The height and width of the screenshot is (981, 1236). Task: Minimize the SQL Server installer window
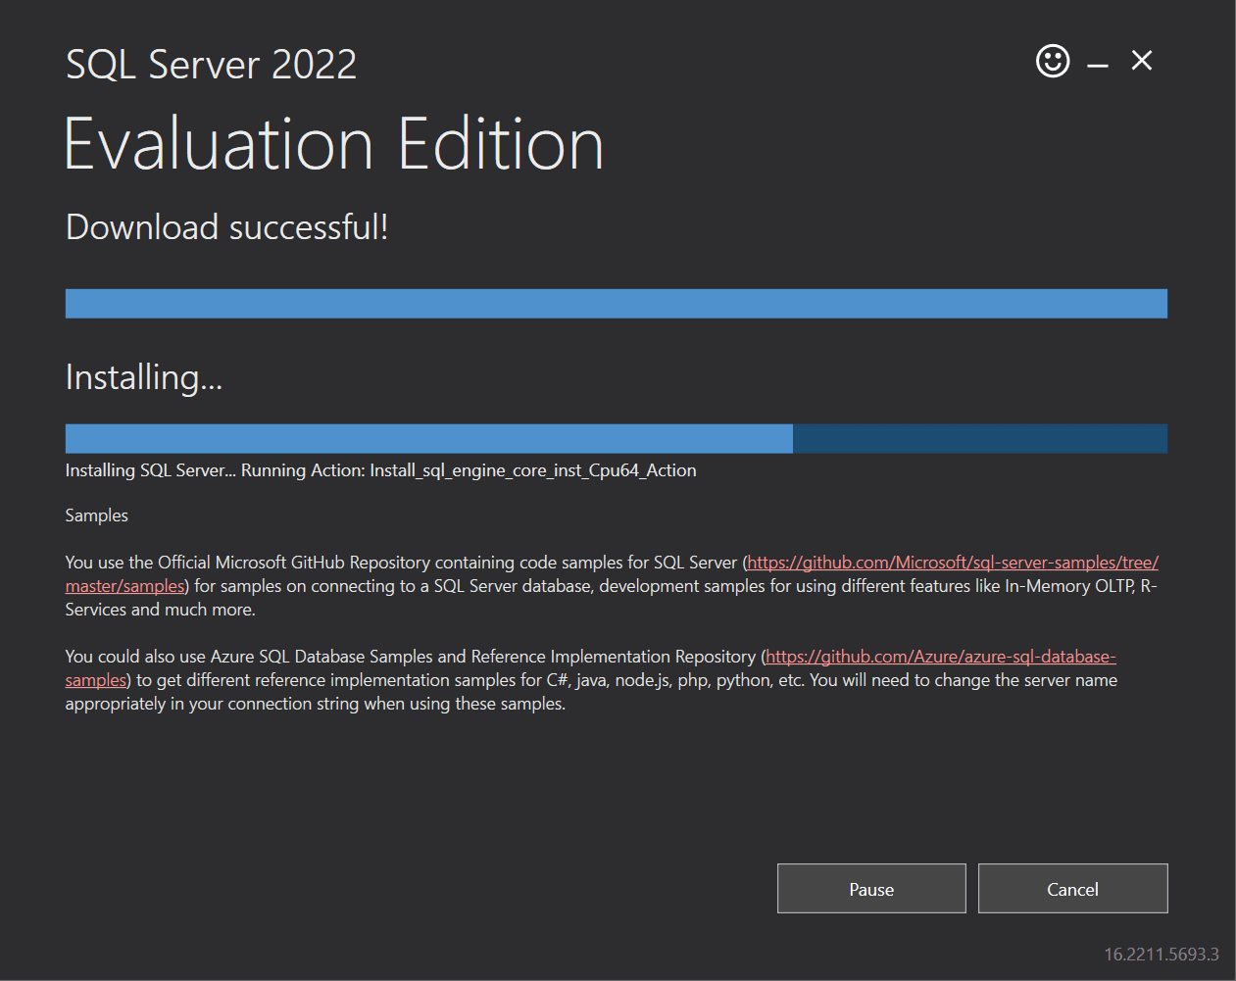pos(1098,65)
